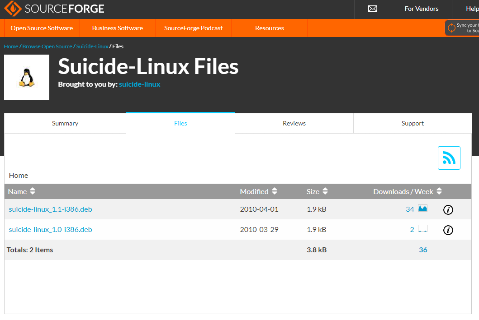
Task: Click the 34 downloads count link
Action: (410, 209)
